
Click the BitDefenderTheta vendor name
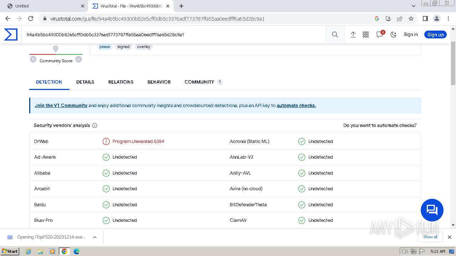[x=248, y=205]
